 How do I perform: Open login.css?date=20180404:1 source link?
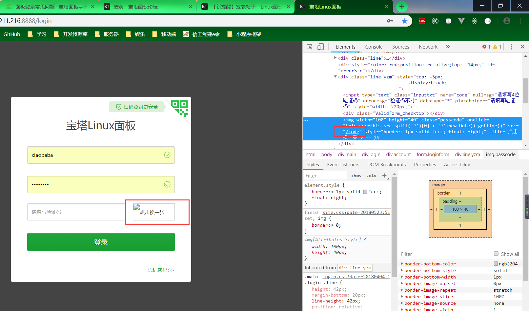356,277
